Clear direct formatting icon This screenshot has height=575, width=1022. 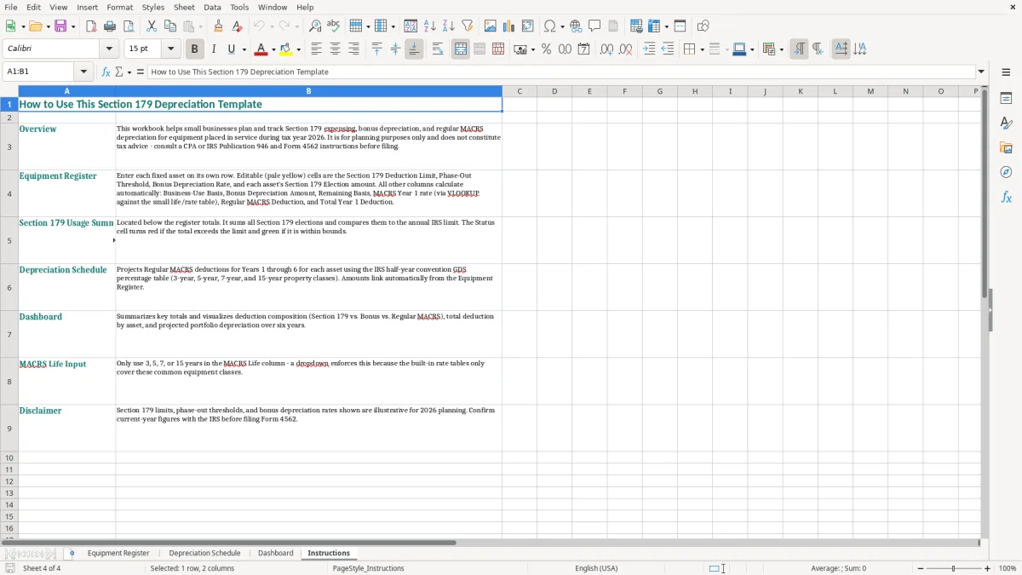point(238,26)
